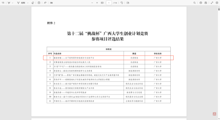Start read aloud with the A icon

(x=45, y=3)
